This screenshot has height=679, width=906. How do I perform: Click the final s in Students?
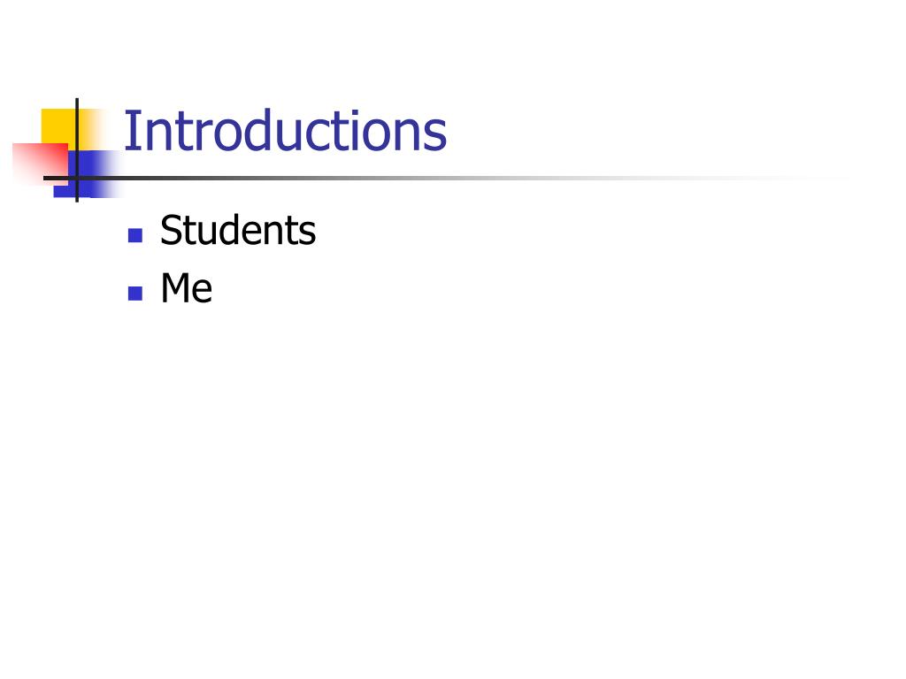308,233
